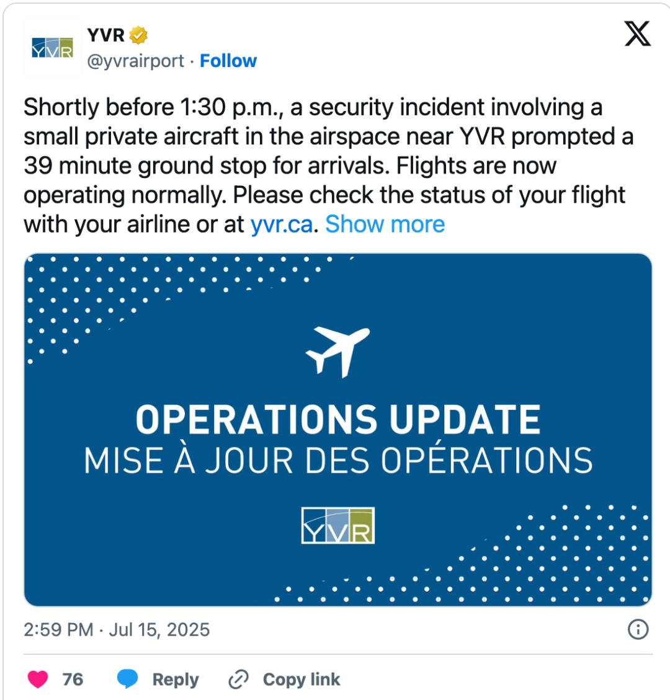Open the X logo link
The image size is (670, 700).
click(637, 34)
